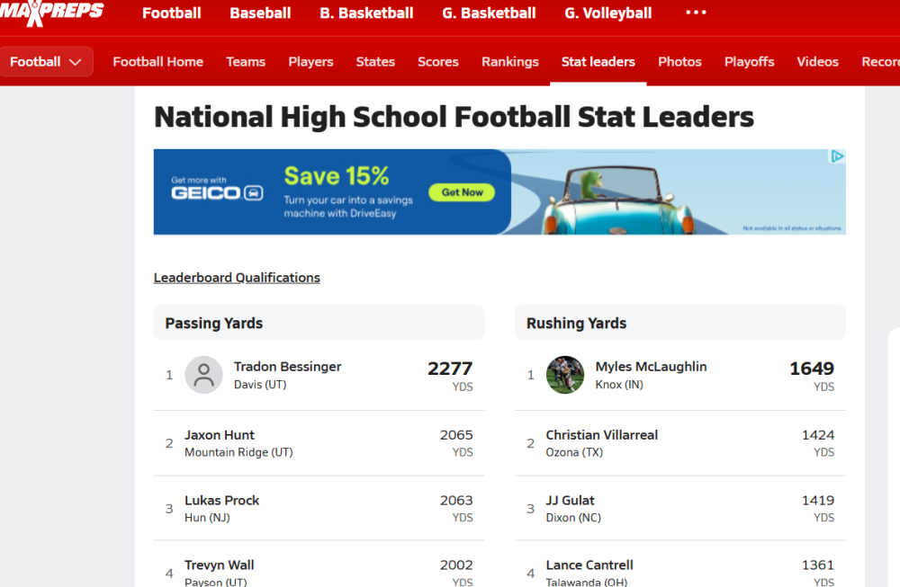Screen dimensions: 900x587
Task: Open the Scores tab
Action: pyautogui.click(x=438, y=62)
